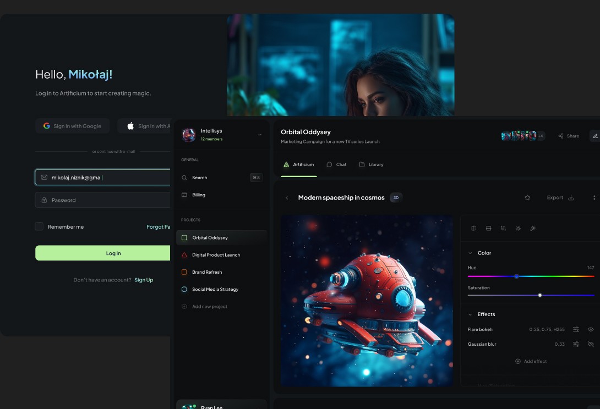Click the orange square icon for Brand Refresh
The width and height of the screenshot is (600, 409).
(x=184, y=272)
